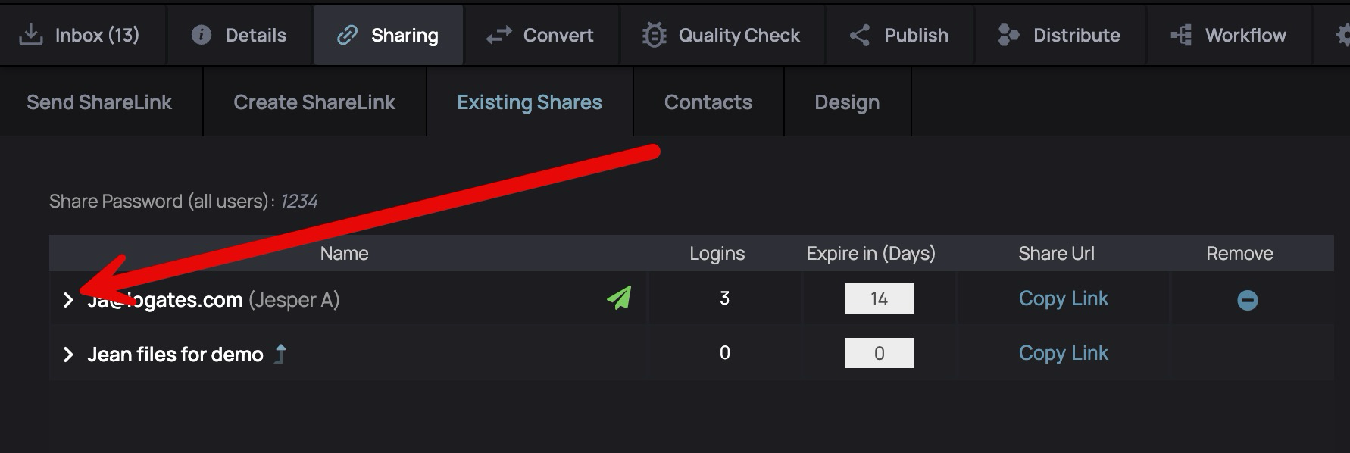Image resolution: width=1350 pixels, height=453 pixels.
Task: Click the Convert arrows icon
Action: click(499, 36)
